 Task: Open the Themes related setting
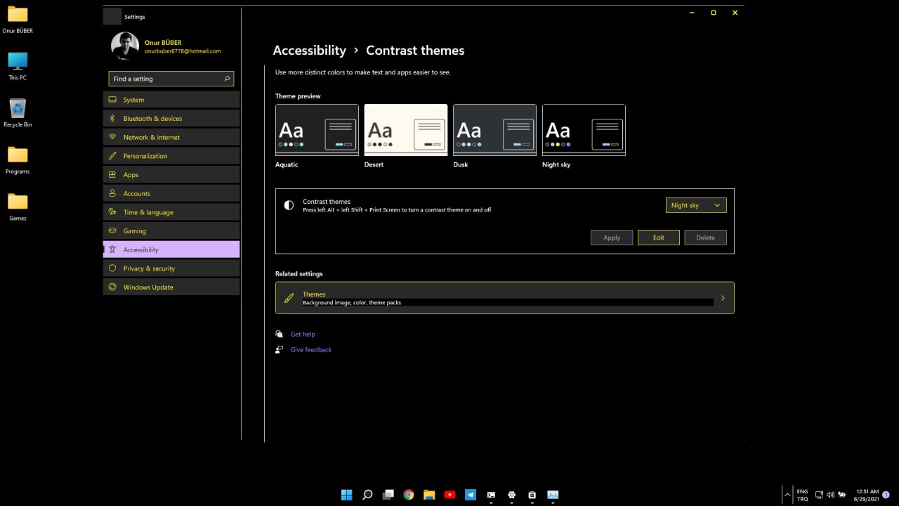505,298
